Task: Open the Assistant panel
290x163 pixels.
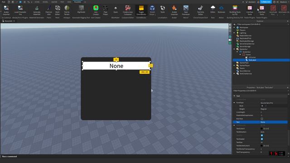Action: 251,2
